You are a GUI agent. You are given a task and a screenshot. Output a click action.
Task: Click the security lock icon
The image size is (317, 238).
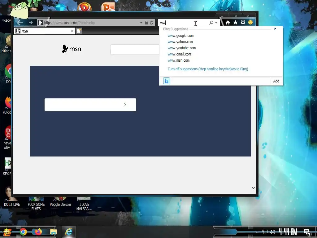pyautogui.click(x=146, y=23)
